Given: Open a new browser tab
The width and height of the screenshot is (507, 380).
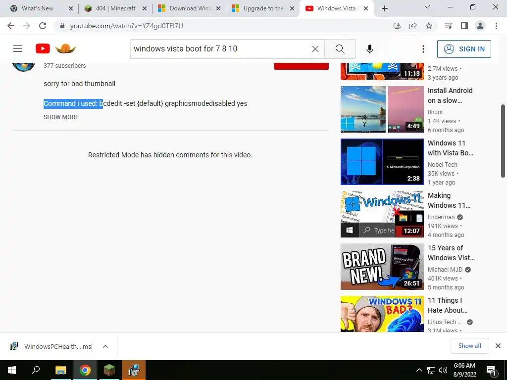Looking at the screenshot, I should 384,8.
